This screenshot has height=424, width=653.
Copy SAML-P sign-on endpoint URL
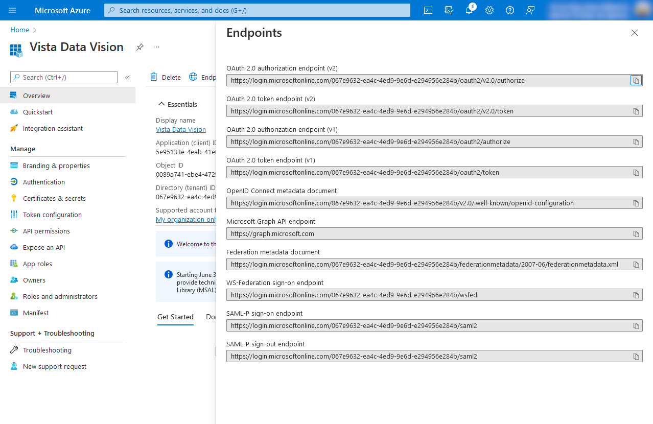tap(636, 325)
